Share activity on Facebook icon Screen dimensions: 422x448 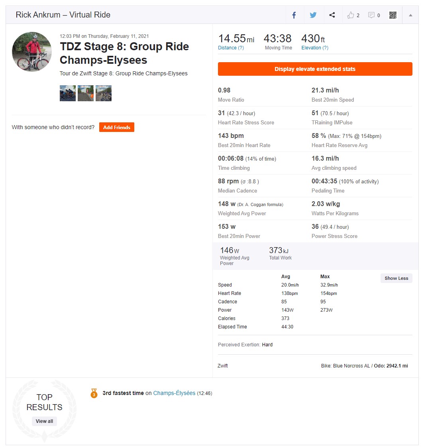pos(294,15)
